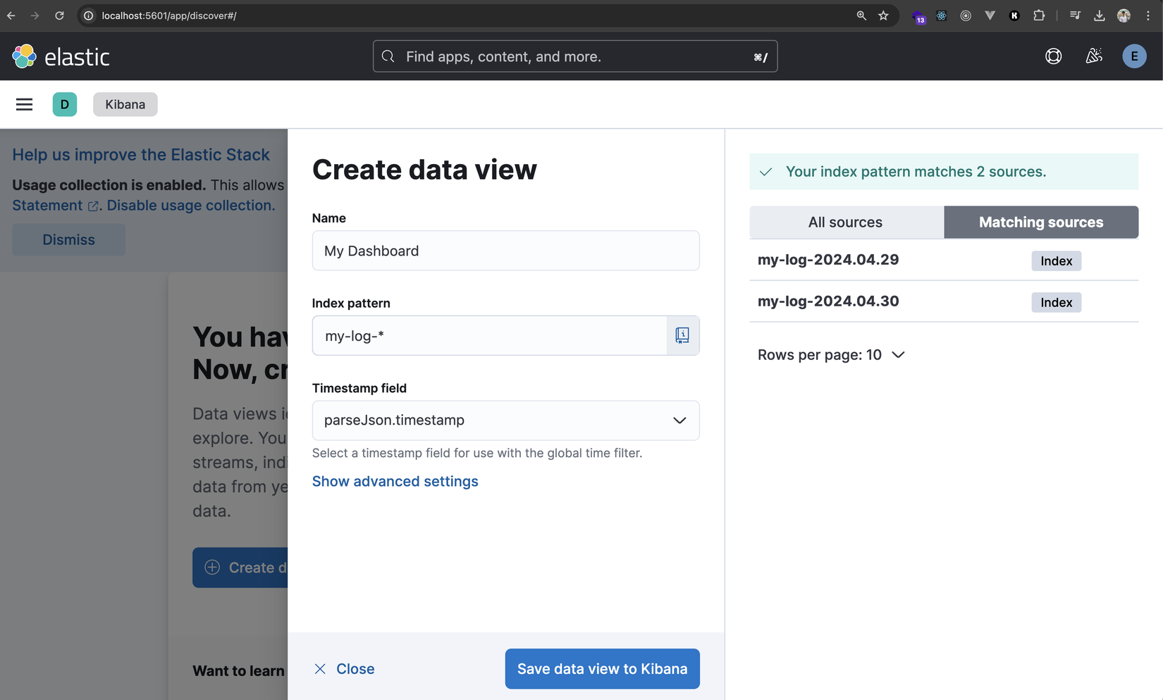
Task: Click the user avatar E in Kibana header
Action: [1133, 56]
